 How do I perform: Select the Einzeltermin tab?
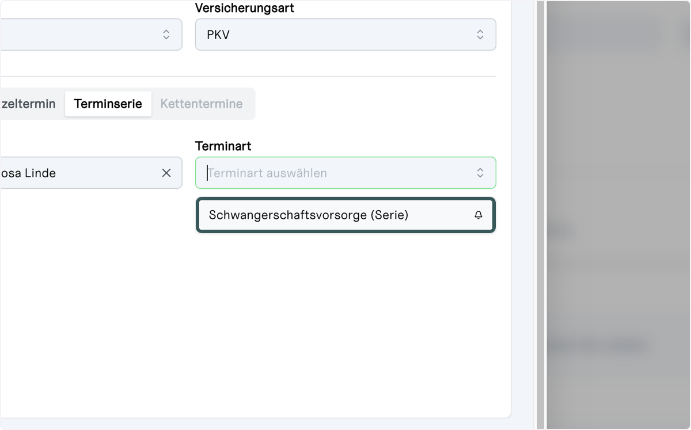tap(29, 104)
